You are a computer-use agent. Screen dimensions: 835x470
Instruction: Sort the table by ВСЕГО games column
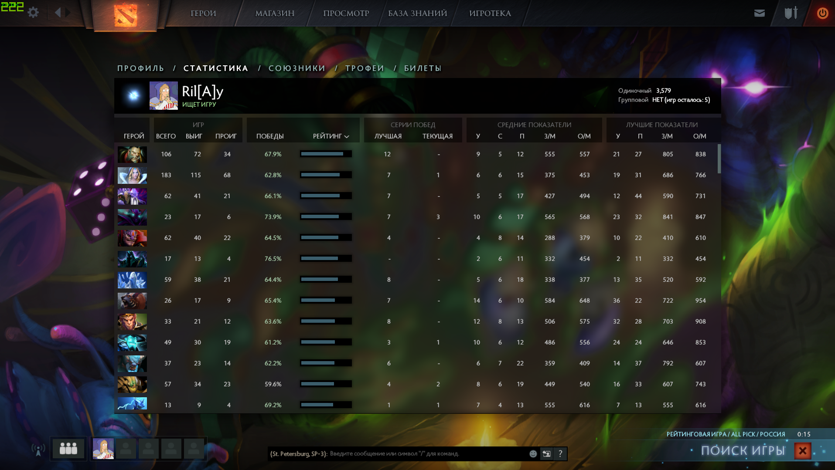166,136
